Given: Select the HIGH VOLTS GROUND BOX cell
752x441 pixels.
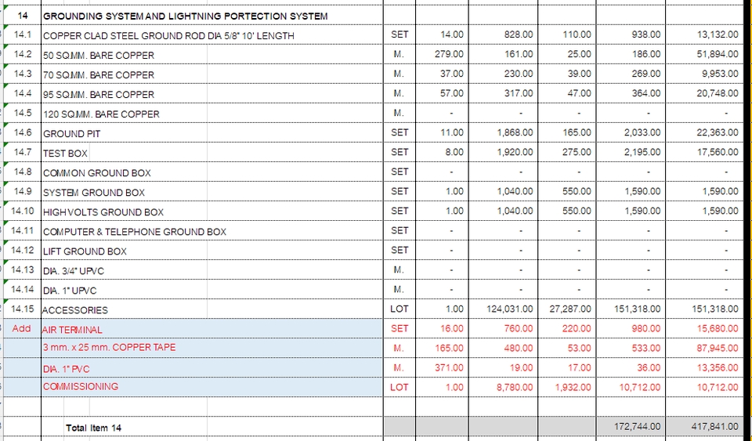Looking at the screenshot, I should click(212, 211).
